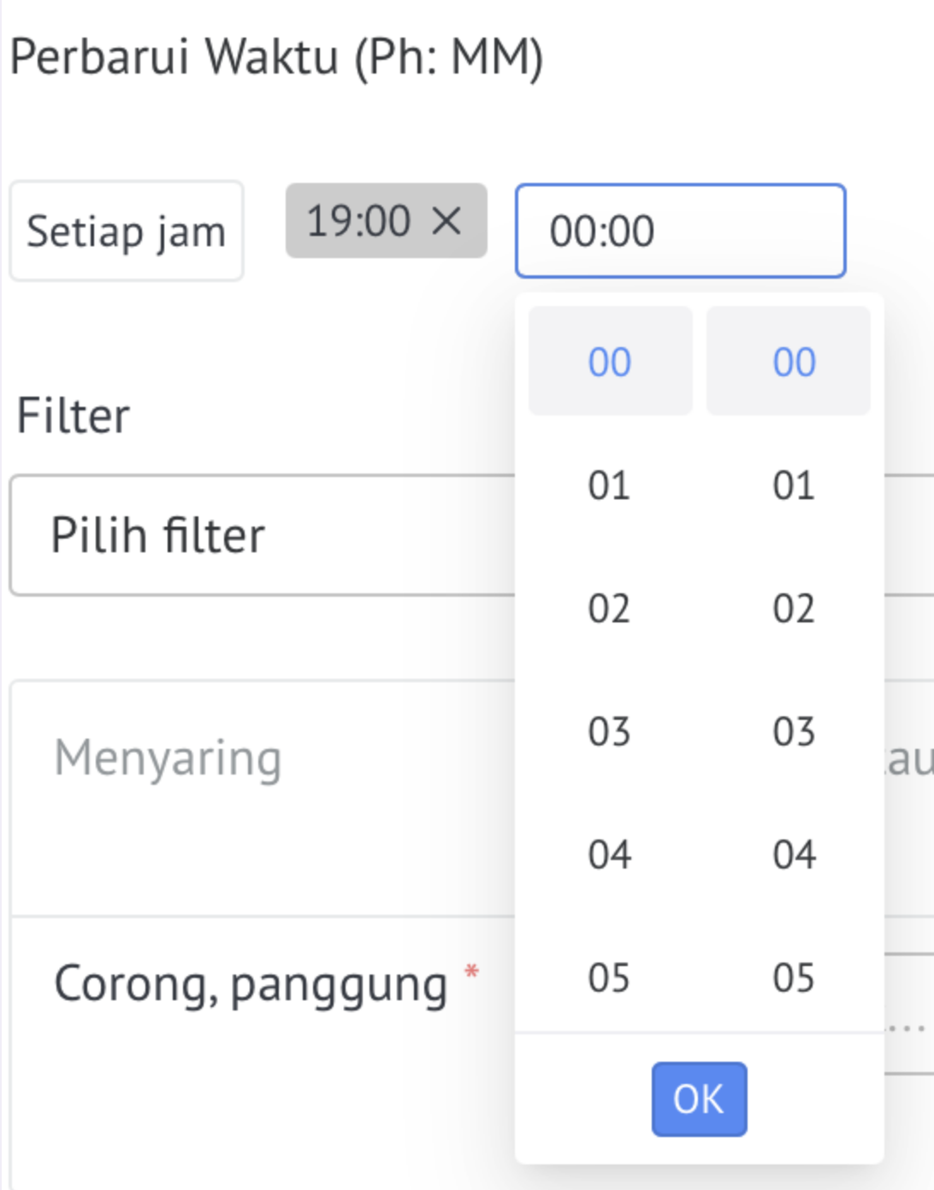Screen dimensions: 934x1190
Task: Click the Setiap jam button
Action: click(x=127, y=231)
